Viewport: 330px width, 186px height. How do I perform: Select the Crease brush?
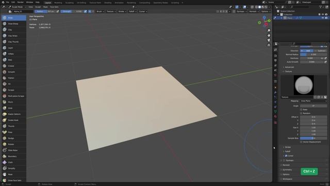click(x=14, y=66)
